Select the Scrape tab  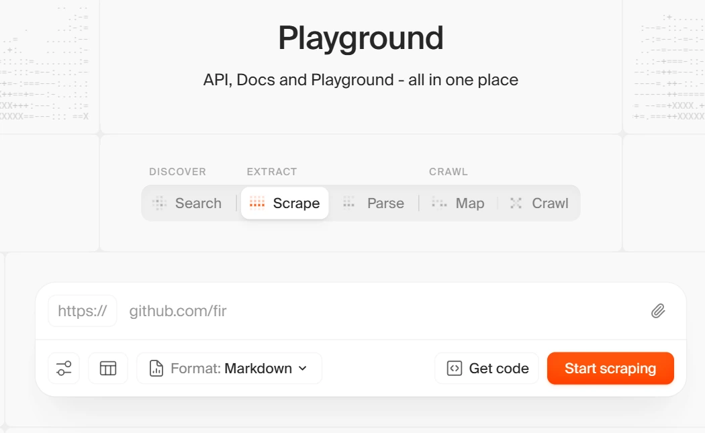click(285, 203)
